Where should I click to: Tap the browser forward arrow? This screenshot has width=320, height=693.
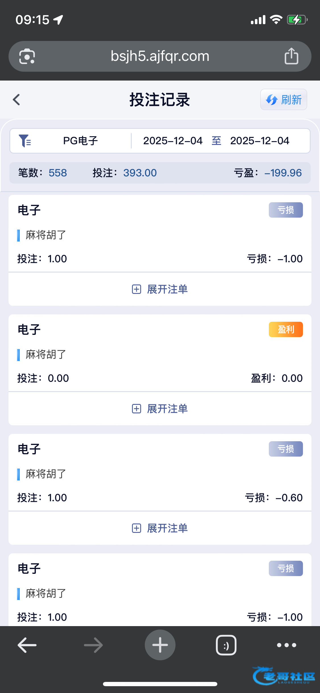coord(93,645)
